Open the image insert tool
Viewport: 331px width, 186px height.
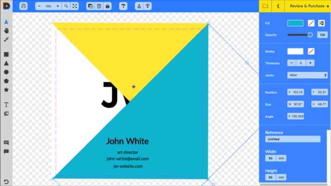pyautogui.click(x=7, y=114)
